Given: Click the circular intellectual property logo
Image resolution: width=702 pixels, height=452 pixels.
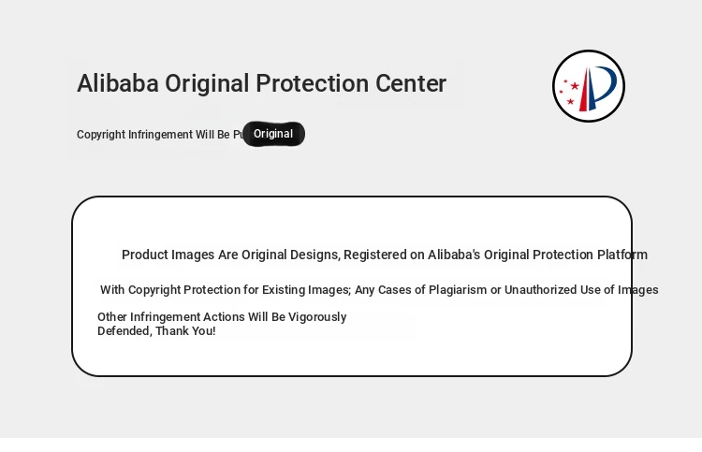Looking at the screenshot, I should 589,86.
